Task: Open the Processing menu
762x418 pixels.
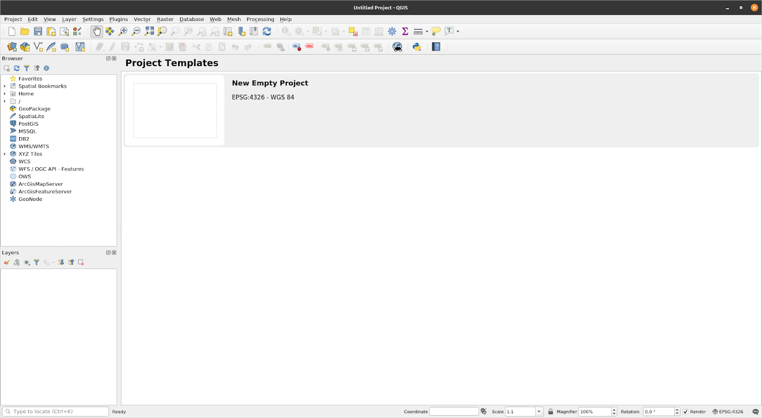Action: tap(260, 20)
